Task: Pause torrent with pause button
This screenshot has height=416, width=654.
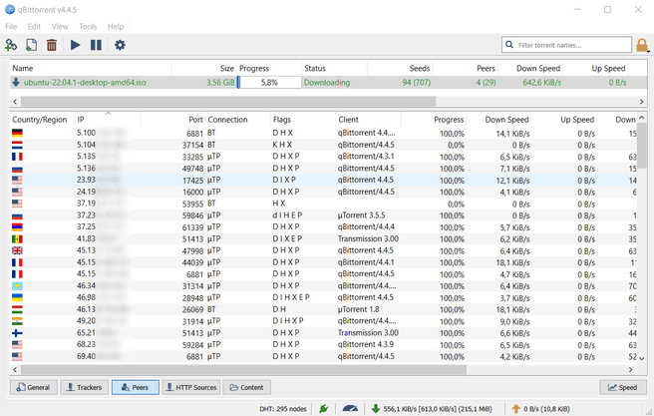Action: pos(96,45)
